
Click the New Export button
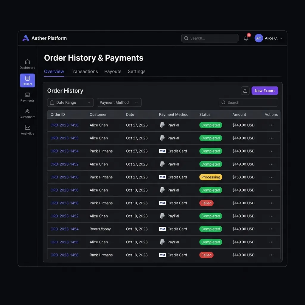tap(264, 91)
